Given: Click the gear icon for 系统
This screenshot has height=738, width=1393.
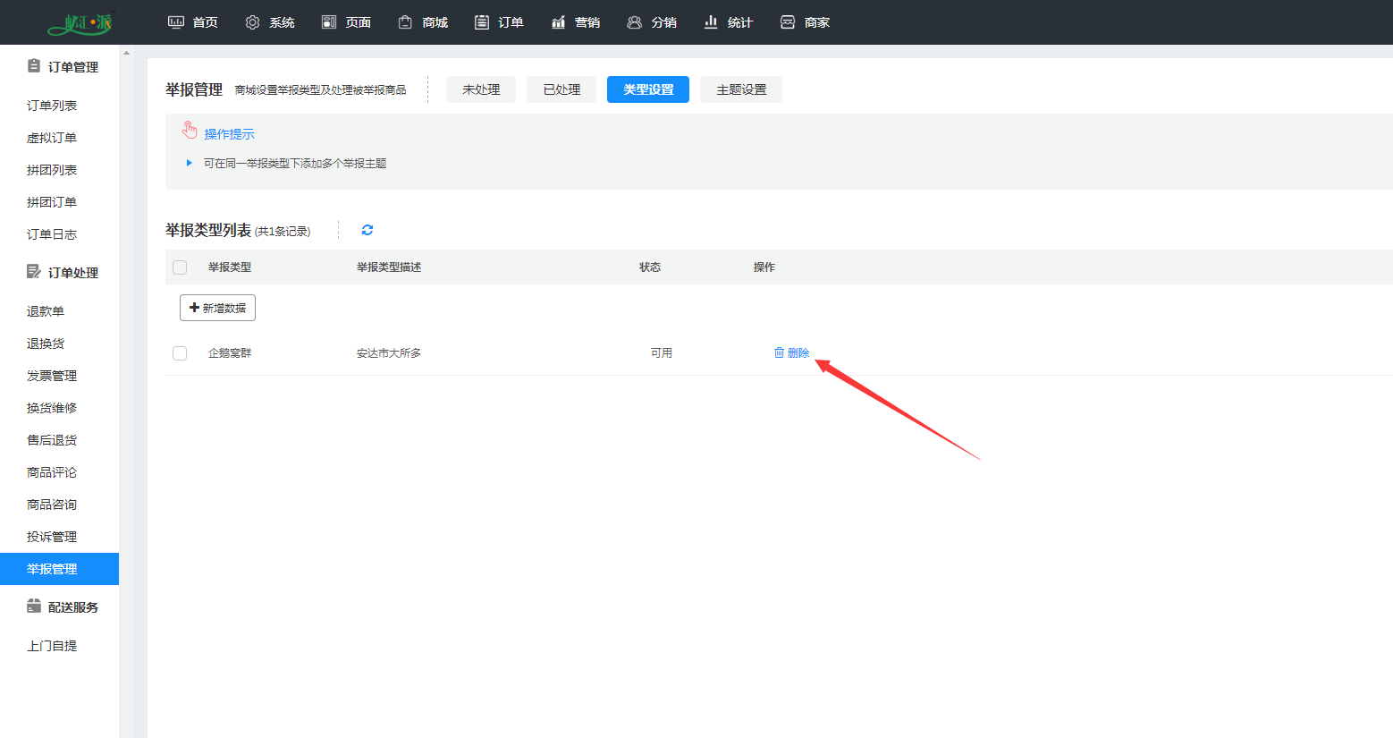Looking at the screenshot, I should 252,22.
